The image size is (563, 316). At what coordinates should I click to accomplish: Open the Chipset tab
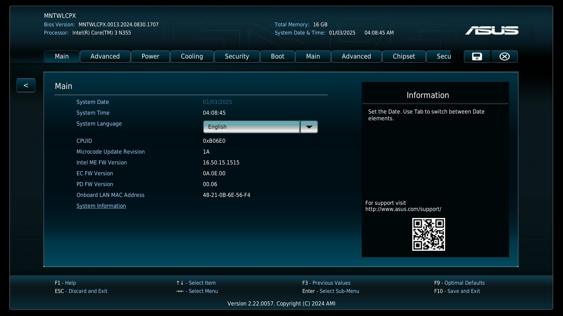click(x=404, y=56)
